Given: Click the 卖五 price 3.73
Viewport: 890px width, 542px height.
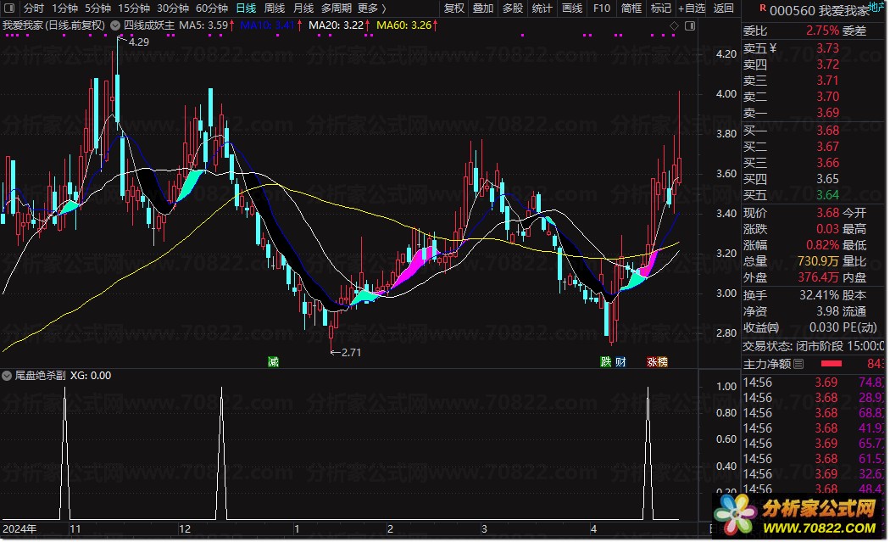Looking at the screenshot, I should (827, 48).
